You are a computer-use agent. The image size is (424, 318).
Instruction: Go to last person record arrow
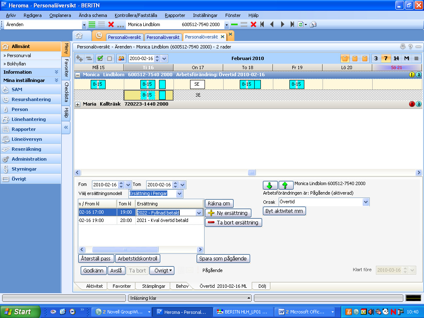(292, 24)
